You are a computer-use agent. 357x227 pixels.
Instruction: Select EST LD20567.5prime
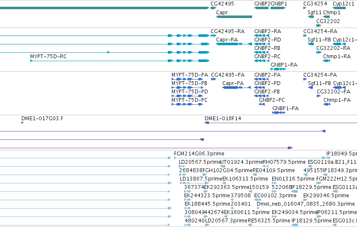[x=200, y=162]
